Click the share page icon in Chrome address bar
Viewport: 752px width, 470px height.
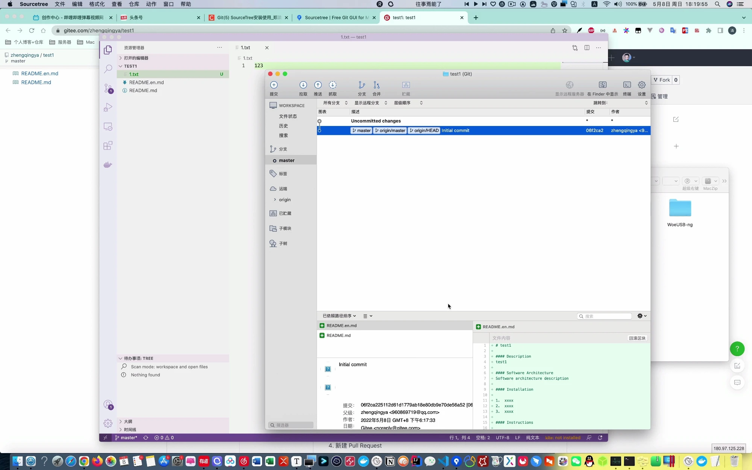click(x=553, y=30)
